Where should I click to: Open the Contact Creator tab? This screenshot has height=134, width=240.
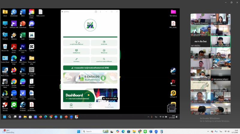click(109, 106)
